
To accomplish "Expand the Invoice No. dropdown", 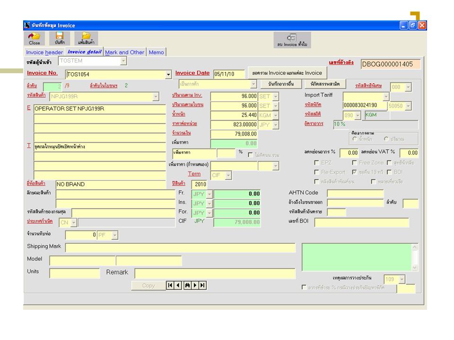I will tap(168, 75).
